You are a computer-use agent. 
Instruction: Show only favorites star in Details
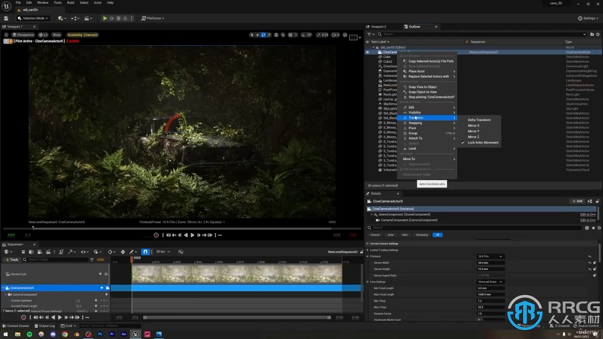[x=593, y=228]
